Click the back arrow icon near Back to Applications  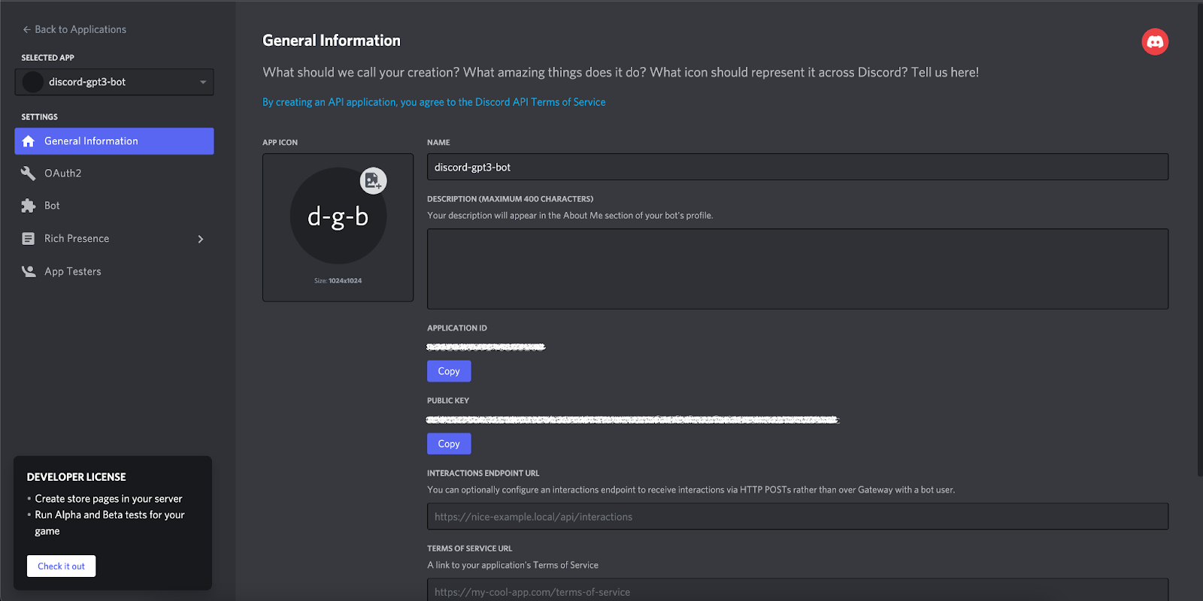pos(26,29)
